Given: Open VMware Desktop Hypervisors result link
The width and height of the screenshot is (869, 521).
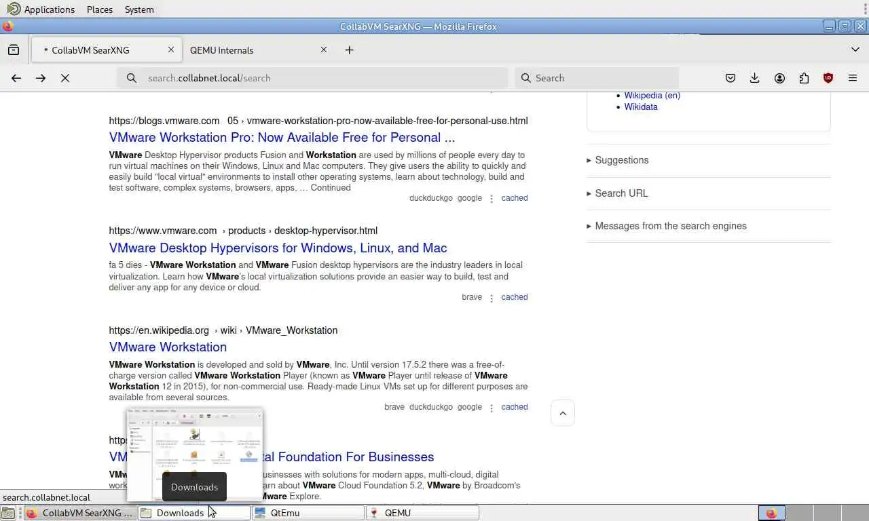Looking at the screenshot, I should coord(278,248).
